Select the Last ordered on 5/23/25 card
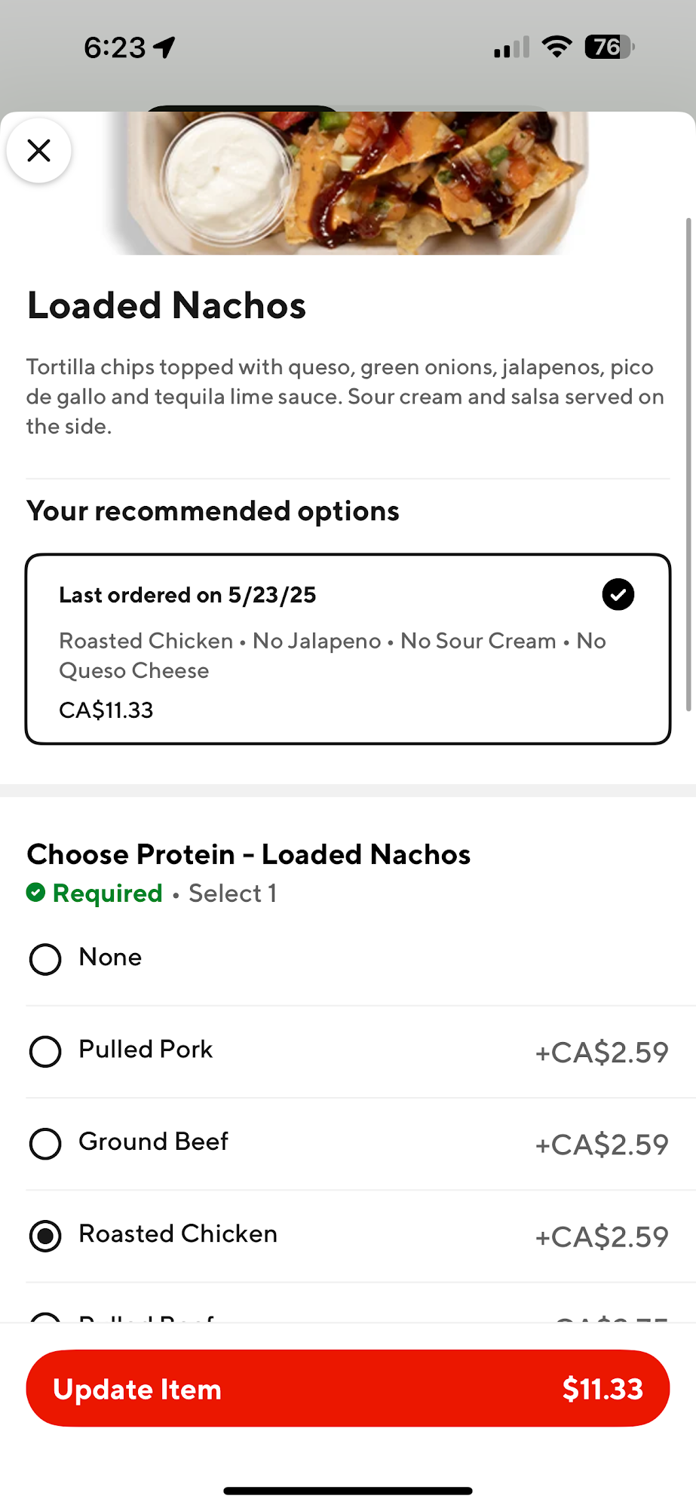This screenshot has height=1508, width=696. tap(348, 649)
